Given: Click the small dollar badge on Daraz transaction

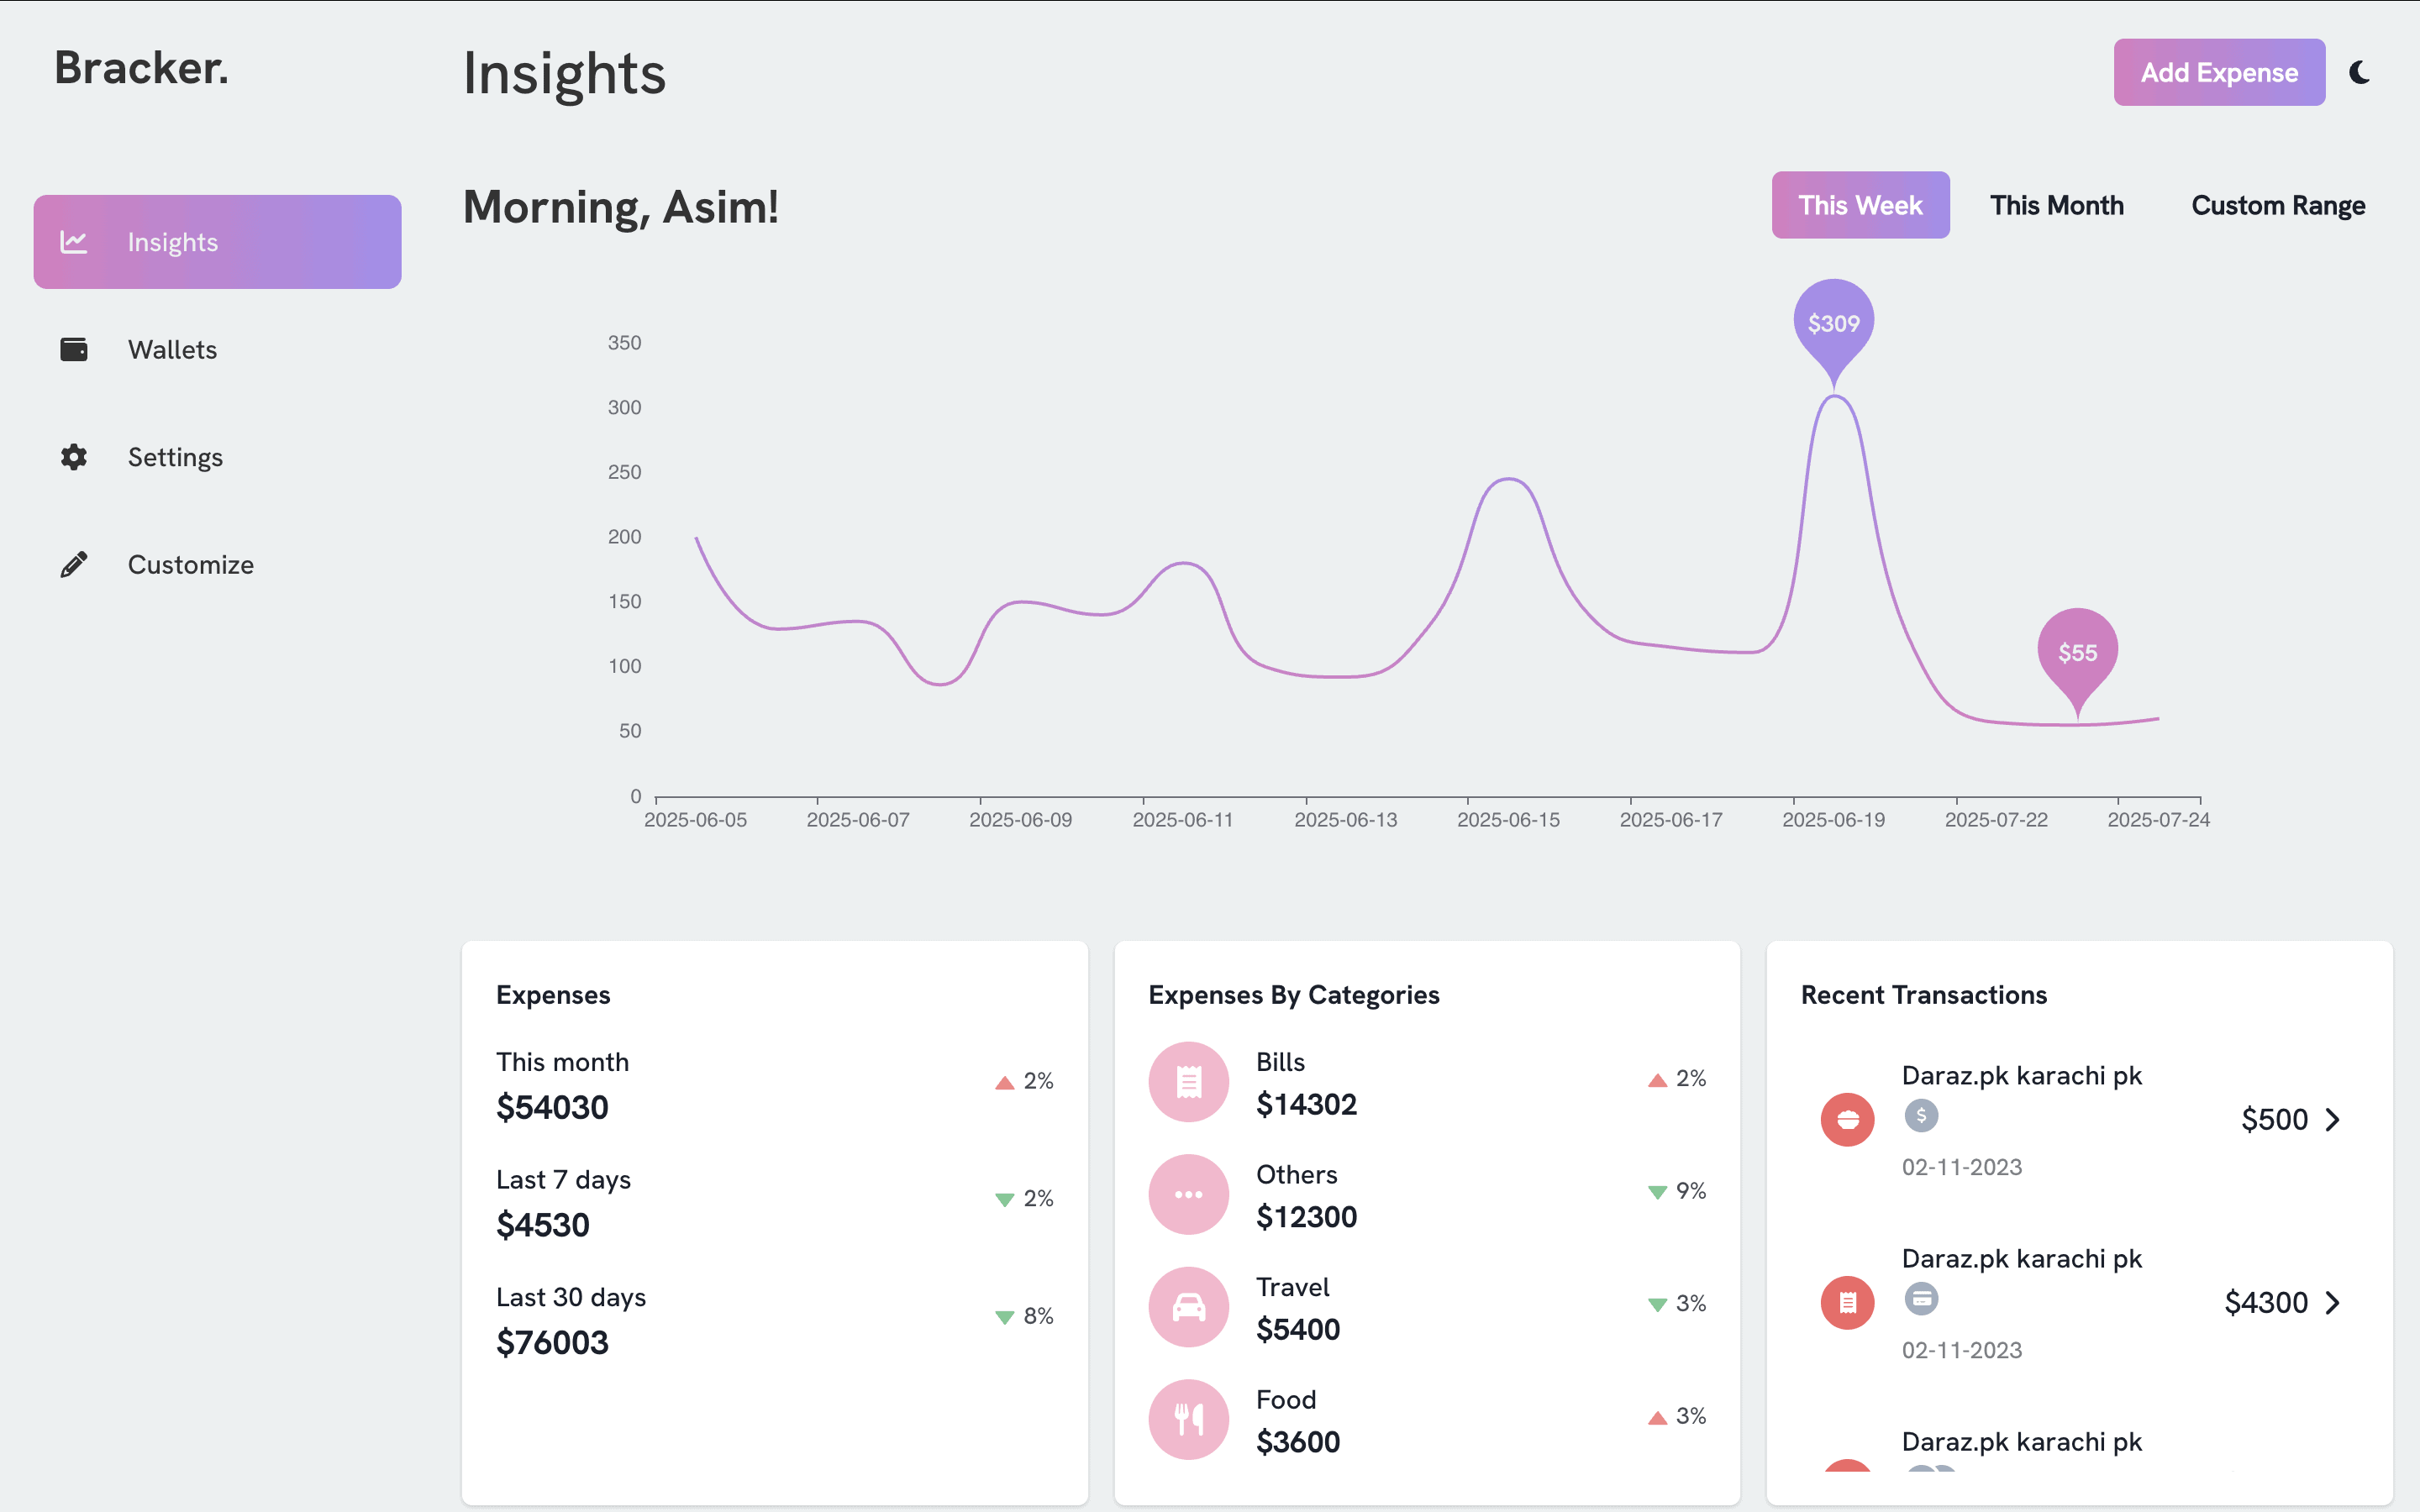Looking at the screenshot, I should [x=1920, y=1117].
